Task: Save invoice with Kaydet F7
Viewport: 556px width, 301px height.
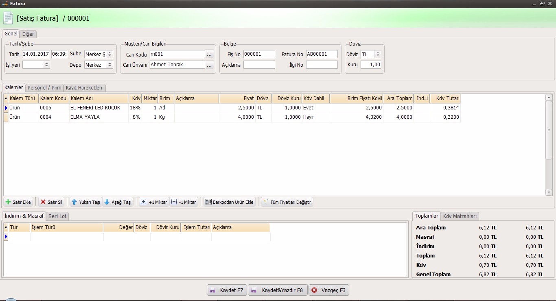Action: 227,290
